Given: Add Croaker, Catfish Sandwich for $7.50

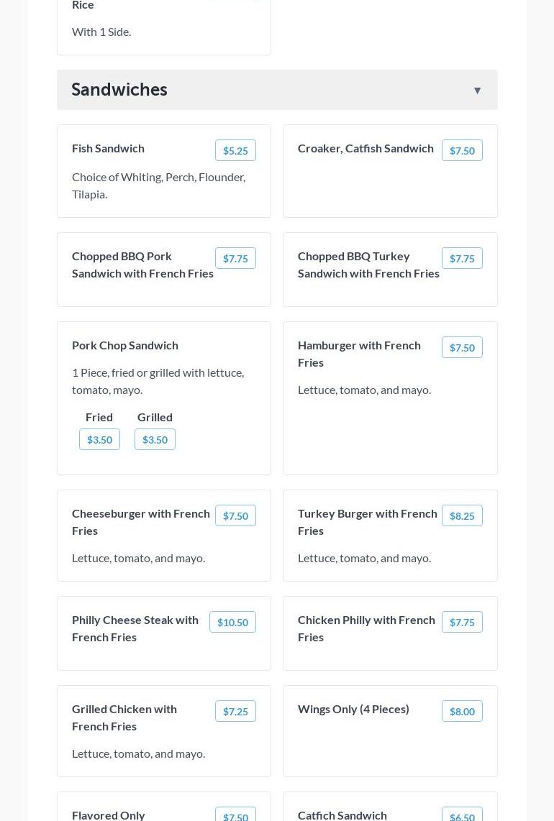Looking at the screenshot, I should 462,150.
